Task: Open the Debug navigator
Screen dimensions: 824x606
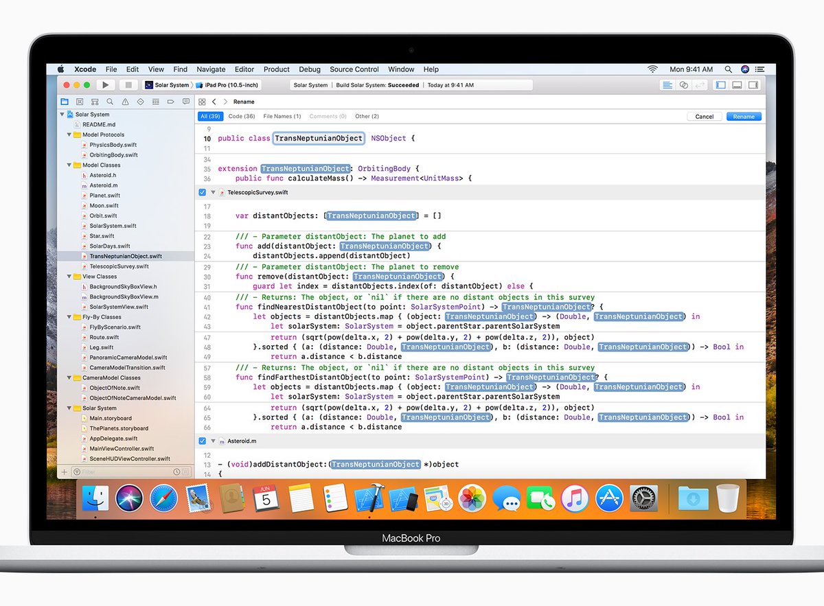Action: coord(155,102)
